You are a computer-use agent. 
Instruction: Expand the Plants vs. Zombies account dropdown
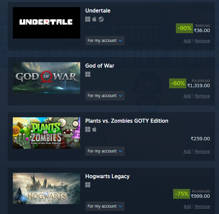pos(105,151)
